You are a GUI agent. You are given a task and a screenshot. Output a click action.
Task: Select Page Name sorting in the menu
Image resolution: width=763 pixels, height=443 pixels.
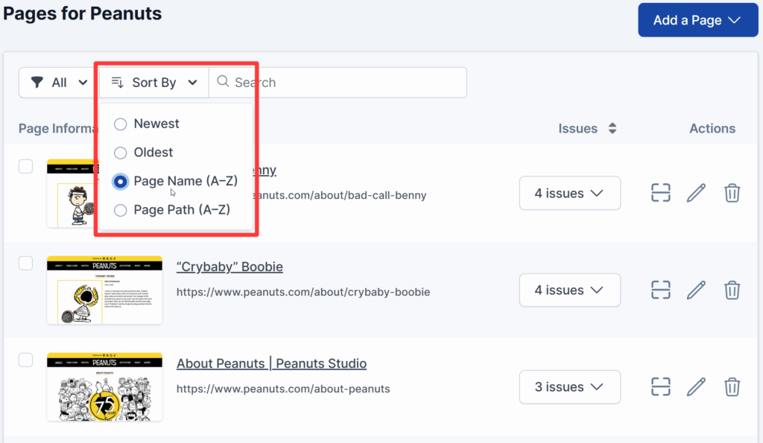120,181
